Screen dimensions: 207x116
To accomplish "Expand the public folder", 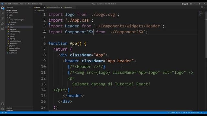I will point(11,15).
